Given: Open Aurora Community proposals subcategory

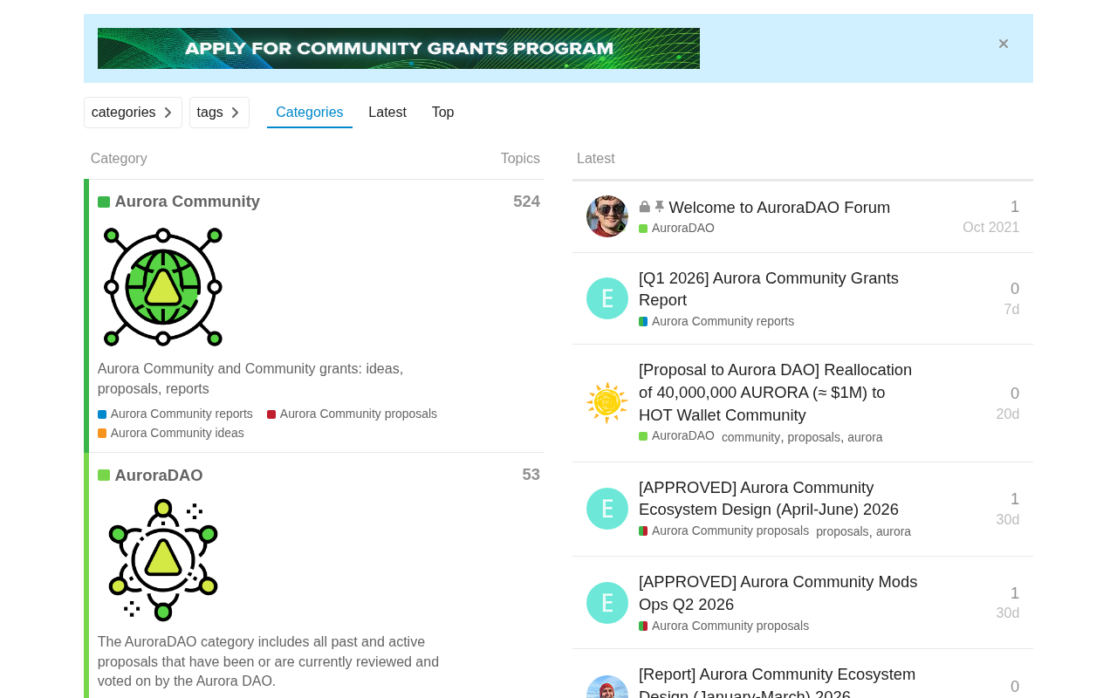Looking at the screenshot, I should 359,414.
